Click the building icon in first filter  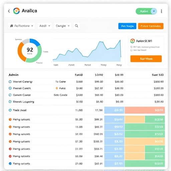[x=12, y=26]
